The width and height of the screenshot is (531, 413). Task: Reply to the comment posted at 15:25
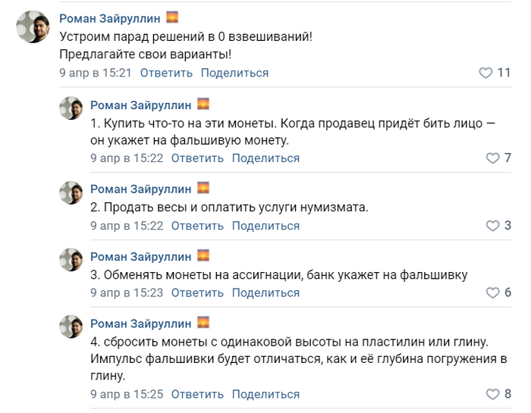tap(197, 394)
